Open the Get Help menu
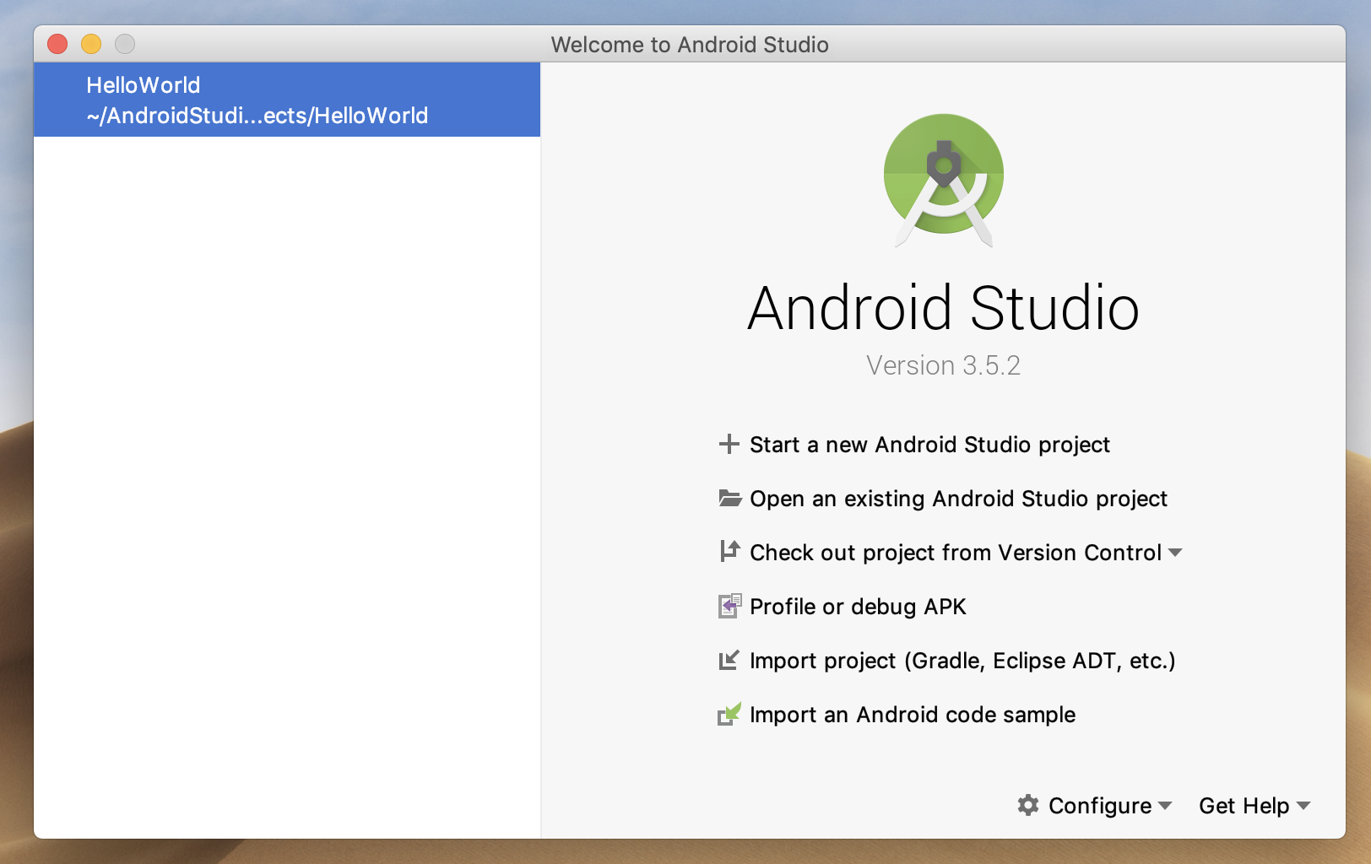This screenshot has width=1371, height=864. click(1254, 806)
